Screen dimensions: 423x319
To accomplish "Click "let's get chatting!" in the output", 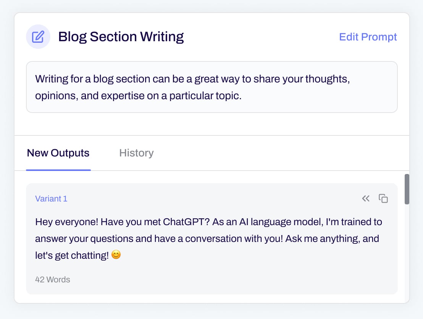I will (x=72, y=255).
